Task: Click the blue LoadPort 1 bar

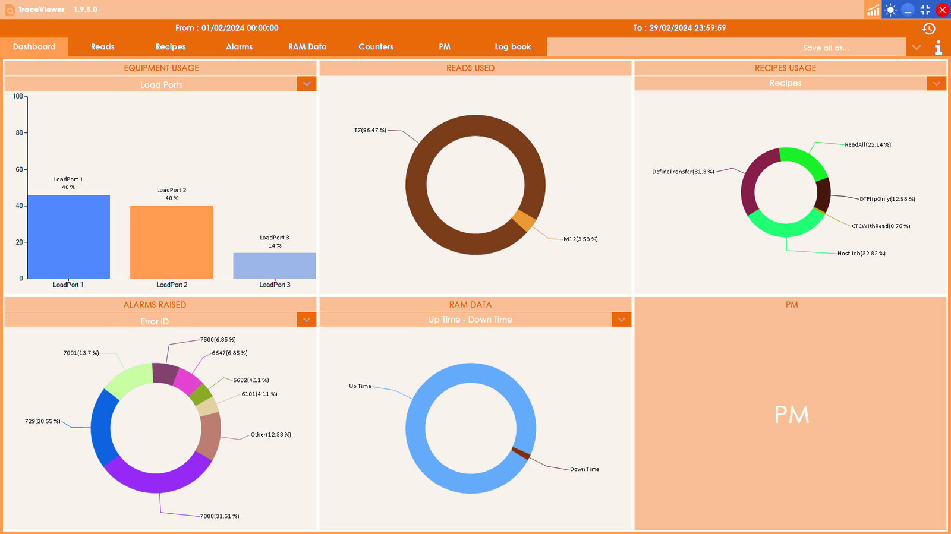Action: click(68, 236)
